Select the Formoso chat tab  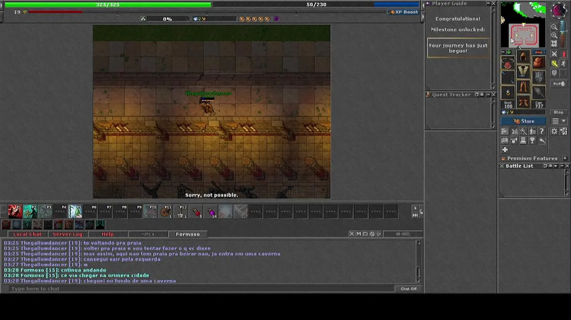point(188,234)
